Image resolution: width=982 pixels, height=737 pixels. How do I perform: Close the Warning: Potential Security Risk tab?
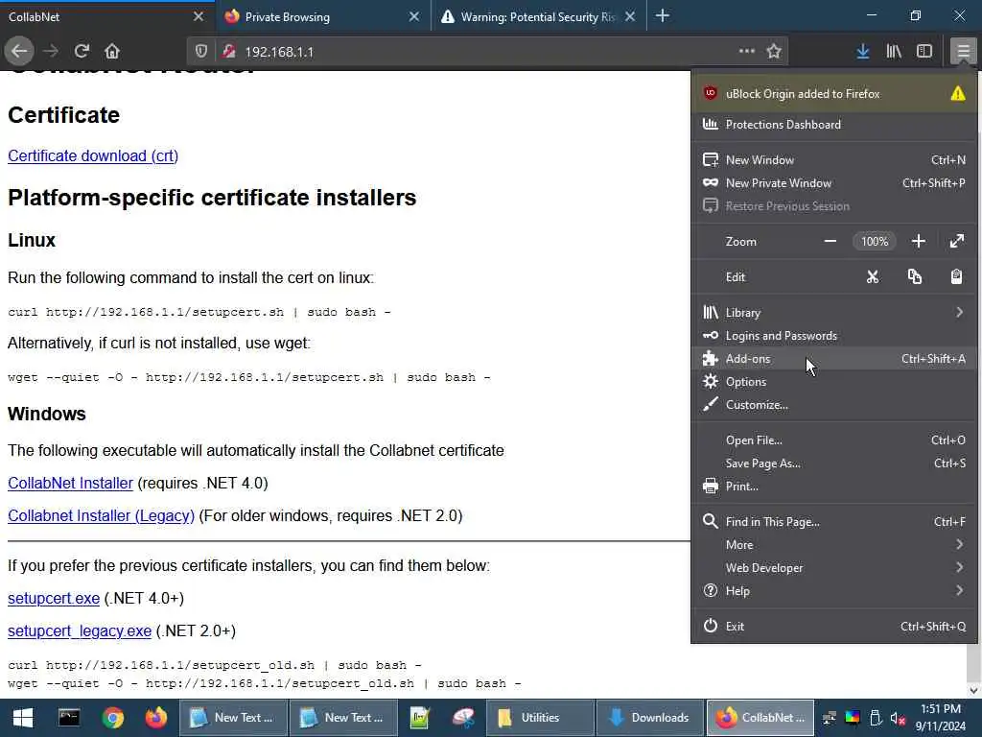(x=630, y=17)
